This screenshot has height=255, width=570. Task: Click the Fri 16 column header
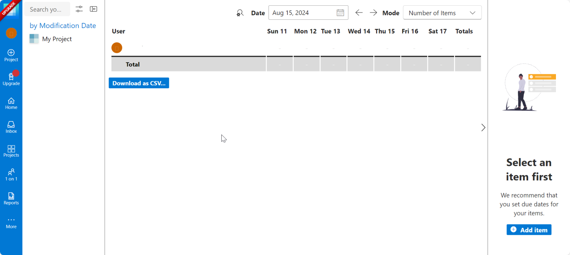click(410, 31)
